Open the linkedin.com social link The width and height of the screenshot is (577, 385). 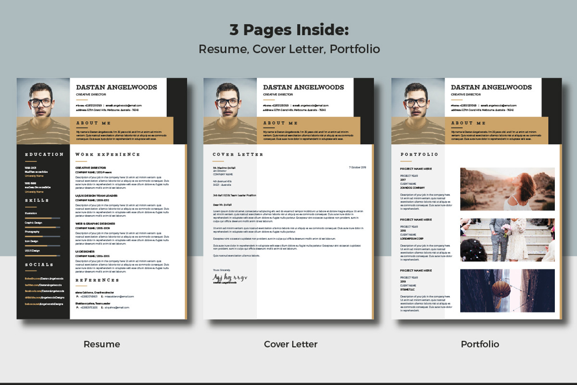[44, 279]
